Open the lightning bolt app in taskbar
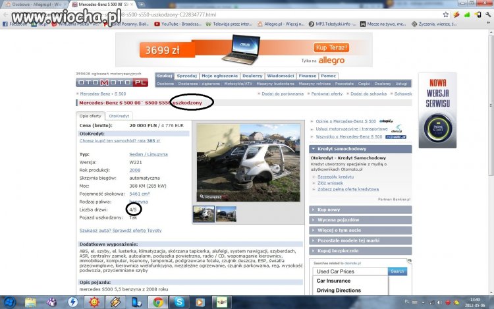 pos(72,302)
